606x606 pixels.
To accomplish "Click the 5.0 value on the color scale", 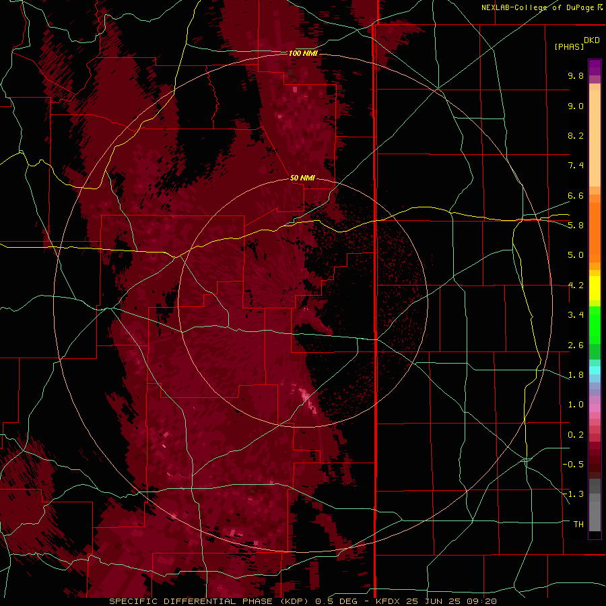I will click(x=576, y=255).
